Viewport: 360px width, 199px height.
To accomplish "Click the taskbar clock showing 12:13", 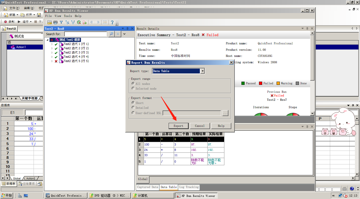I will pos(353,196).
